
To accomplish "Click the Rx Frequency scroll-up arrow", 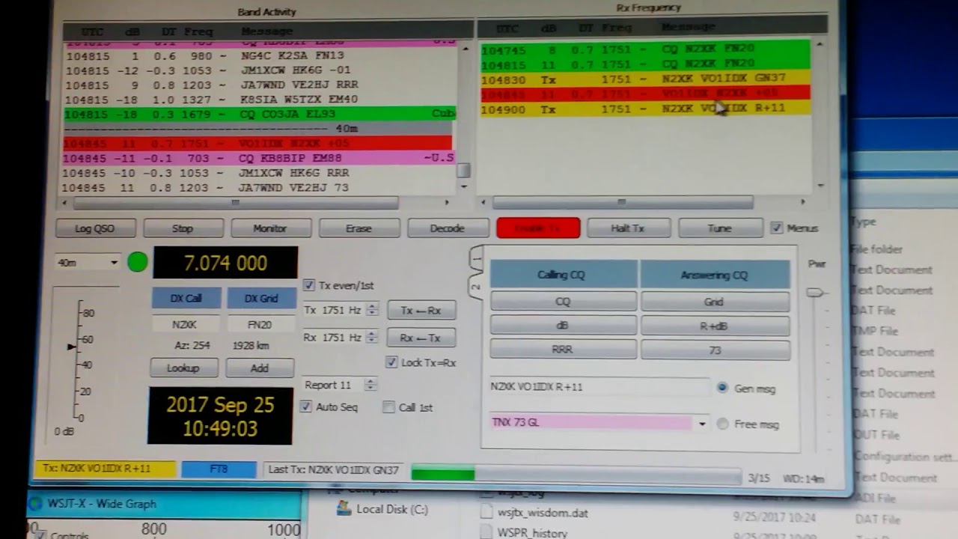I will point(820,46).
